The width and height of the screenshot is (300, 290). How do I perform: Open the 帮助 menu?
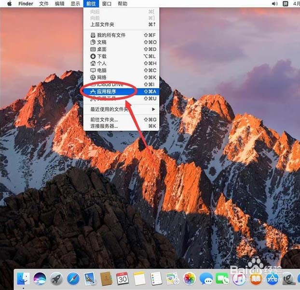pyautogui.click(x=123, y=4)
